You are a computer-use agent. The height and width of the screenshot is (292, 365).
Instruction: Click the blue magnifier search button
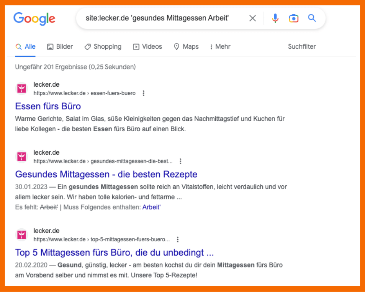(x=312, y=18)
